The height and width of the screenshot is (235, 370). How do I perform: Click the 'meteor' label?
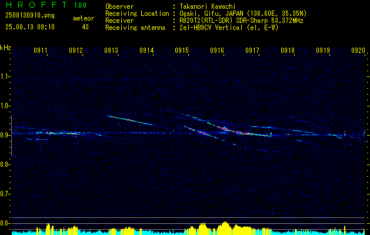pyautogui.click(x=84, y=18)
